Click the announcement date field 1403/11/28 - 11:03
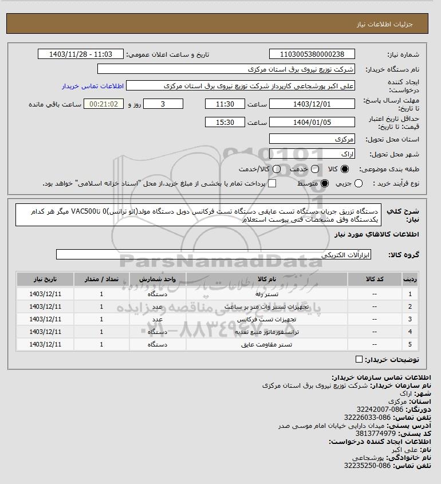The image size is (441, 484). (81, 54)
